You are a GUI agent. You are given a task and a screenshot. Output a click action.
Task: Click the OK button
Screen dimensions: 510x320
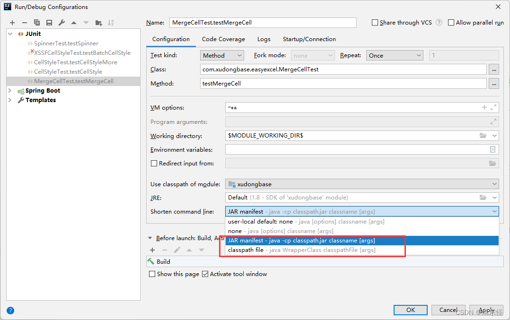click(410, 310)
